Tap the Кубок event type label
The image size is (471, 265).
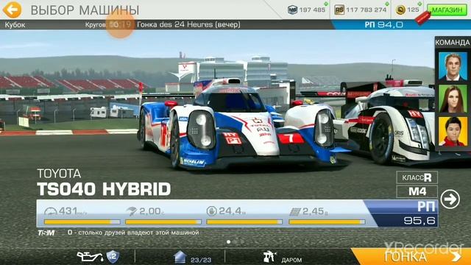tap(15, 25)
